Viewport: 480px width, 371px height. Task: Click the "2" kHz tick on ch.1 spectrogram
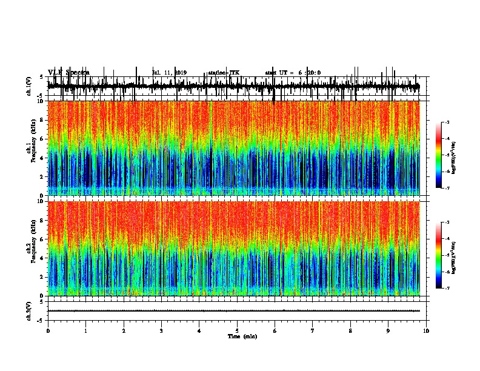[x=42, y=176]
